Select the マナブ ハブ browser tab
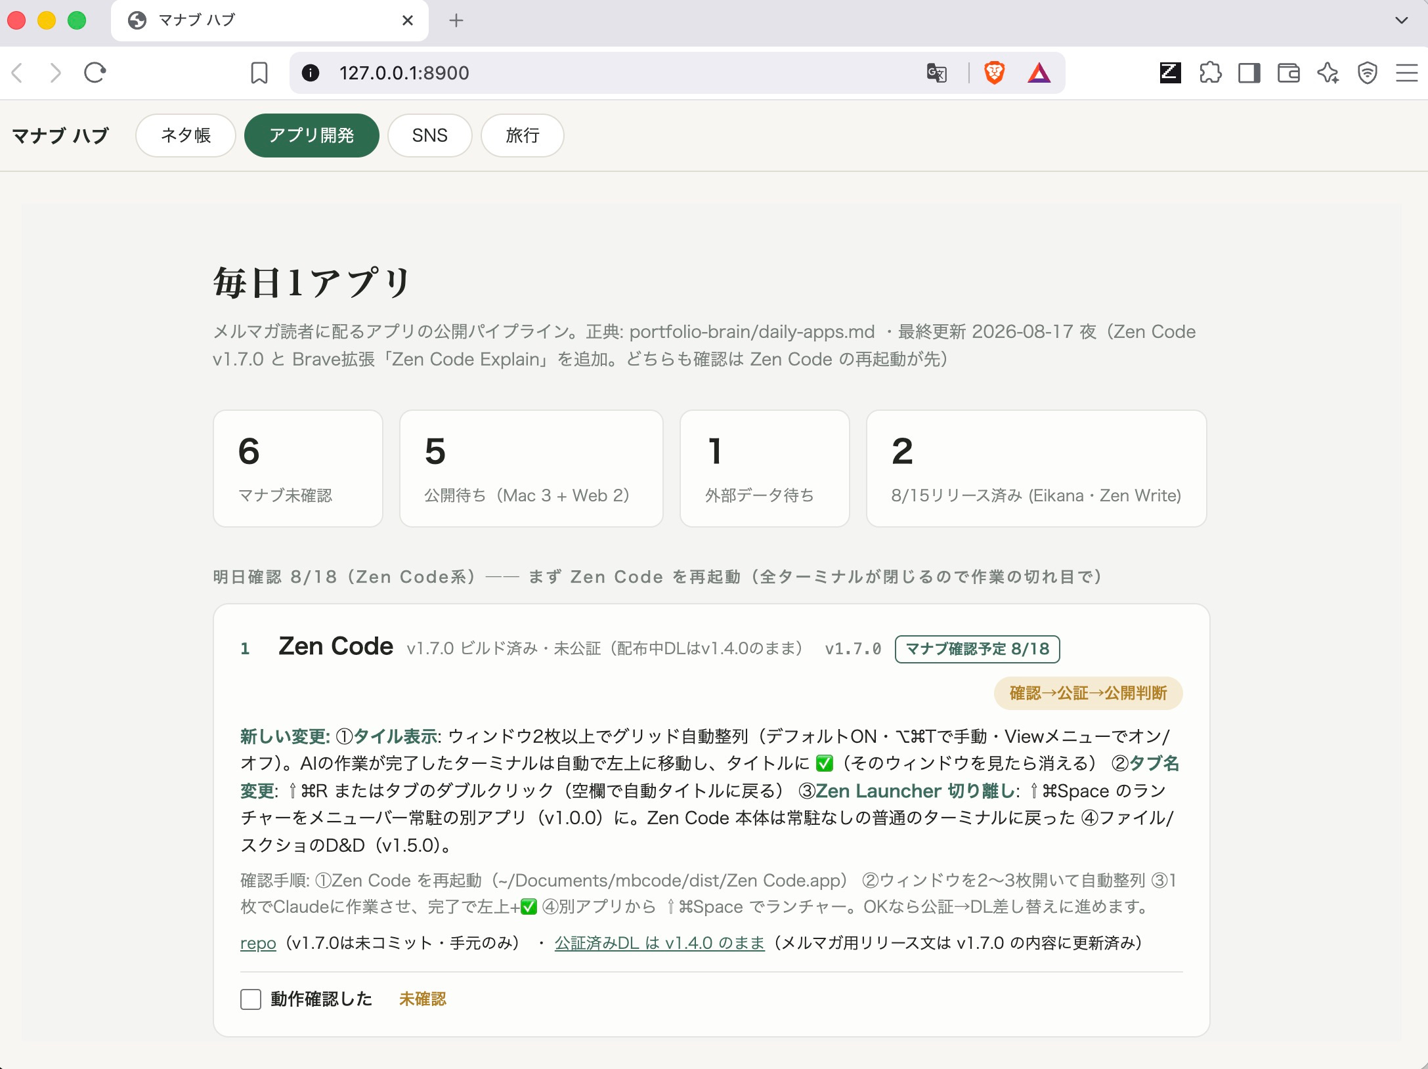 click(x=270, y=21)
